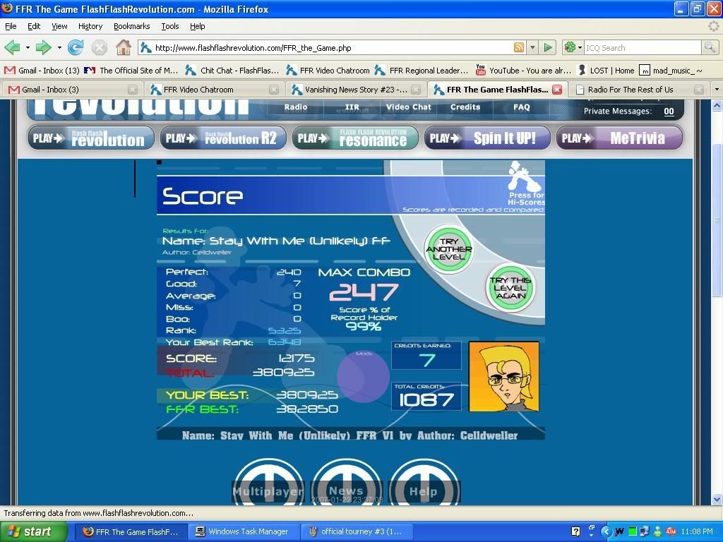Click the search magnifier icon
The height and width of the screenshot is (542, 723).
[710, 48]
